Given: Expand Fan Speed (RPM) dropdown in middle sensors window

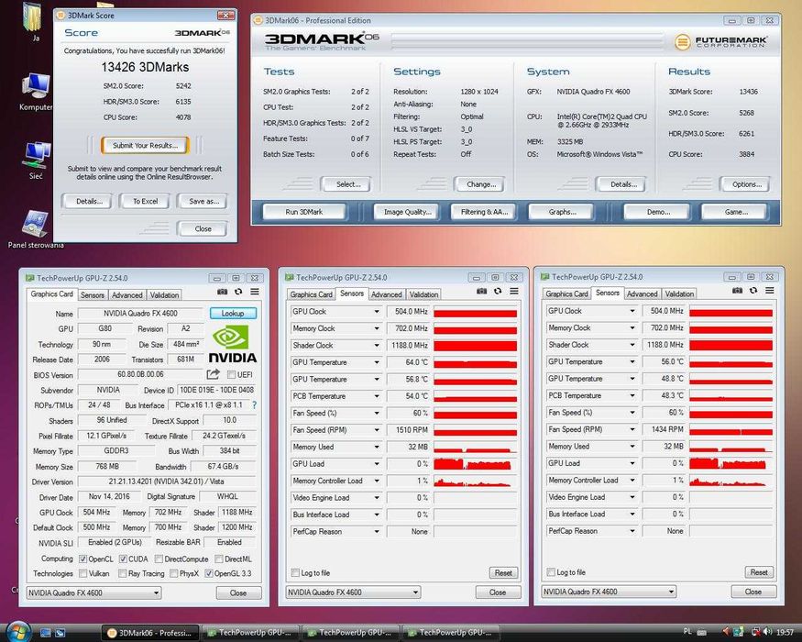Looking at the screenshot, I should [x=377, y=430].
